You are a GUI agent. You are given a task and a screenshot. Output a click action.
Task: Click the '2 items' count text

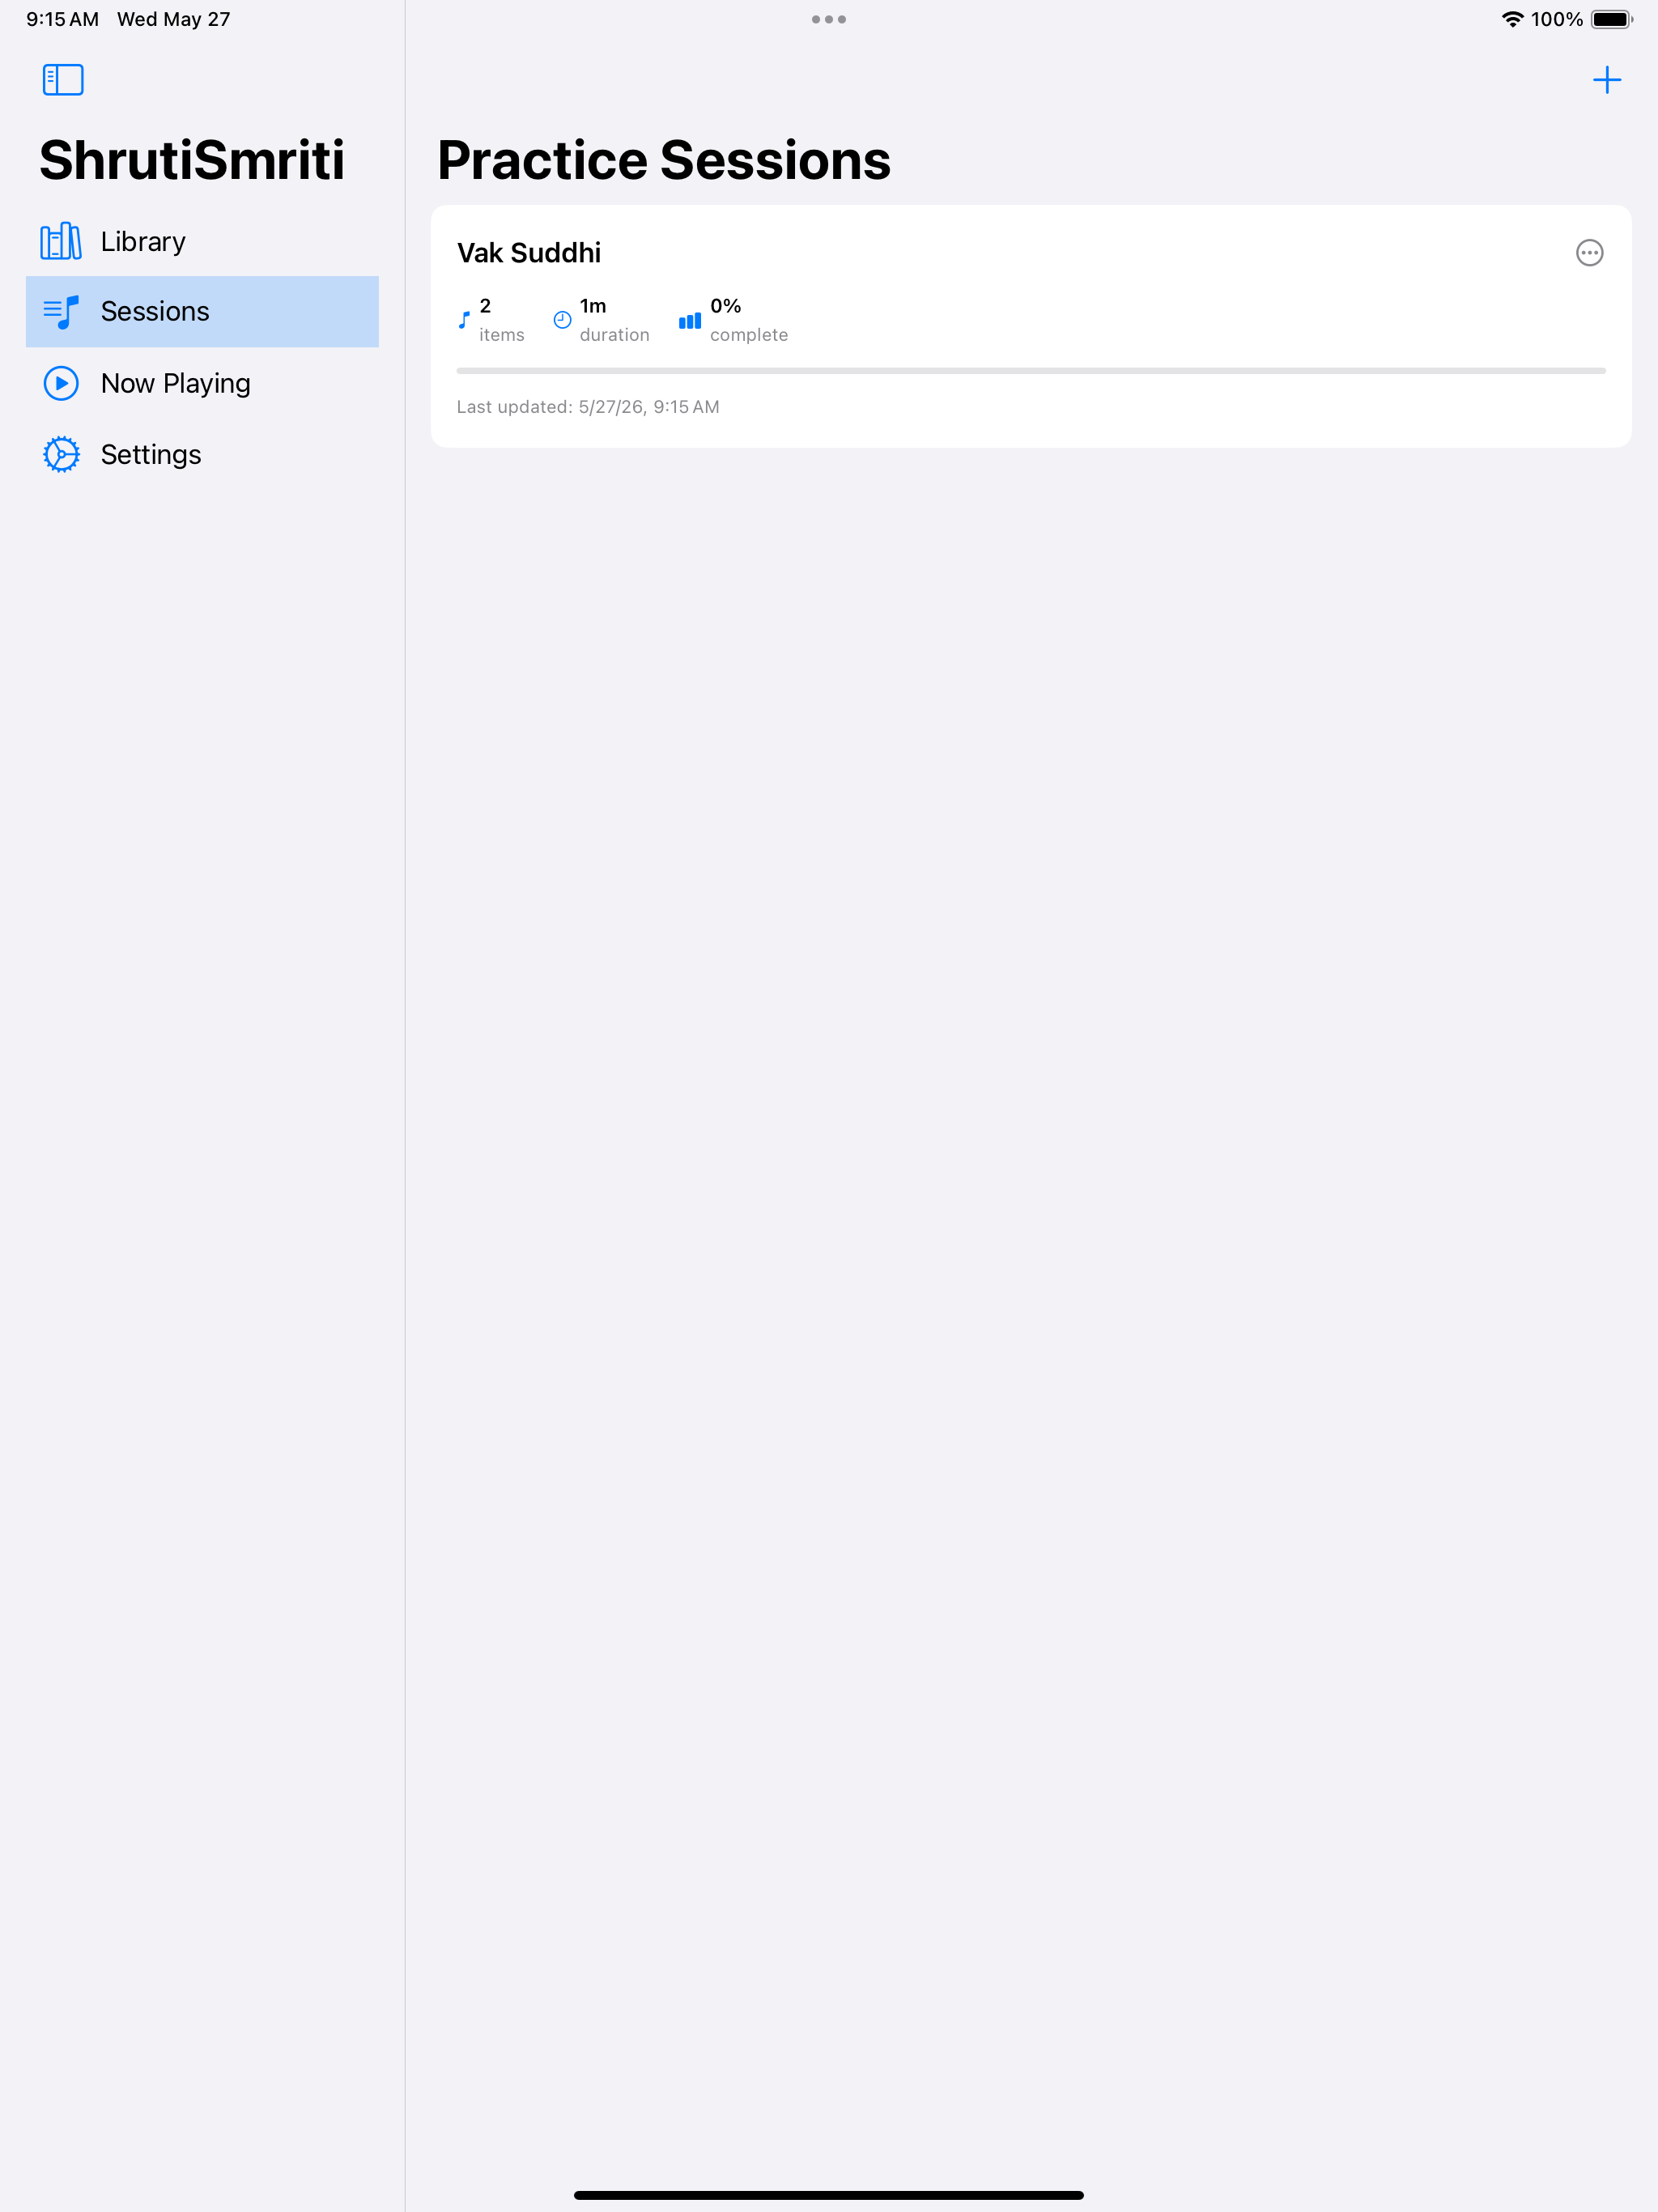pyautogui.click(x=501, y=320)
